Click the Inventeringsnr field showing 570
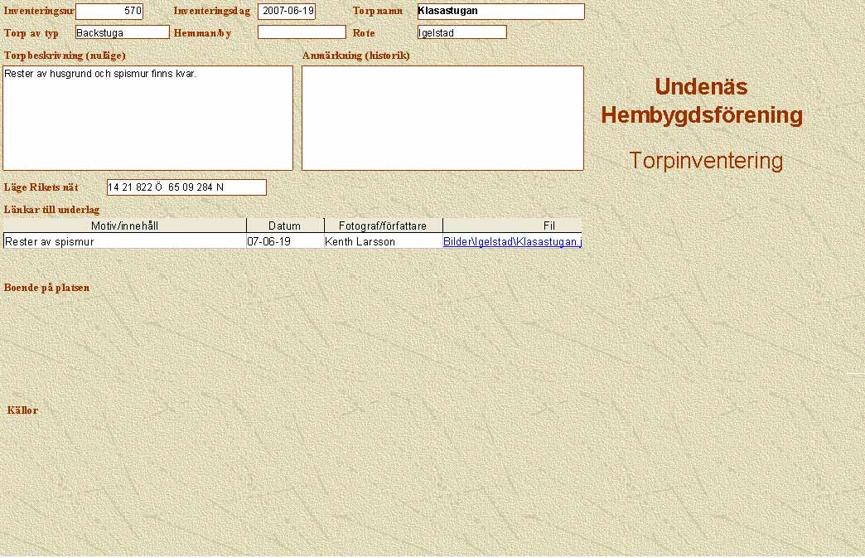 (109, 12)
